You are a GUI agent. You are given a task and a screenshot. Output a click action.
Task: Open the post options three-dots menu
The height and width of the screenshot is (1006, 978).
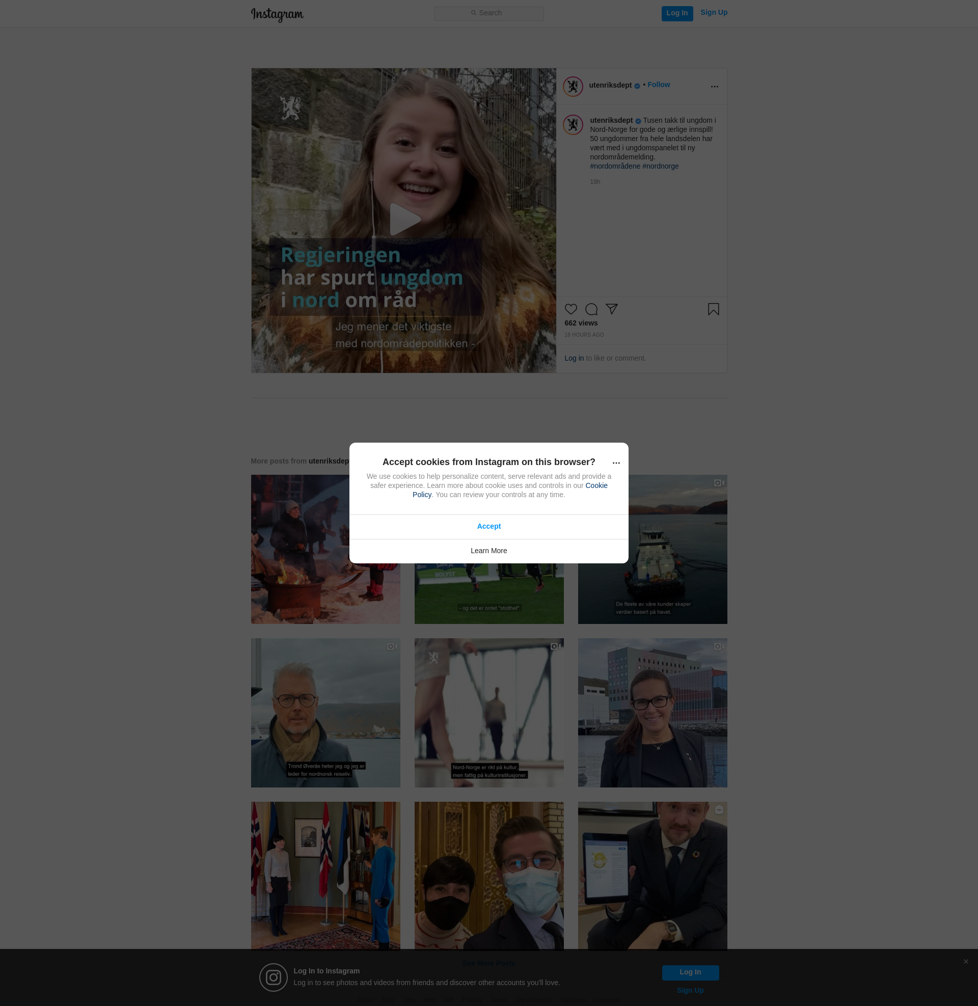[714, 86]
